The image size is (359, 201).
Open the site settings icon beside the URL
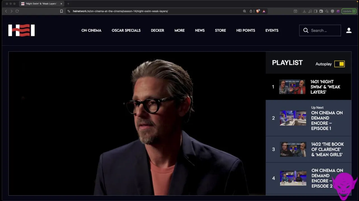pyautogui.click(x=69, y=11)
